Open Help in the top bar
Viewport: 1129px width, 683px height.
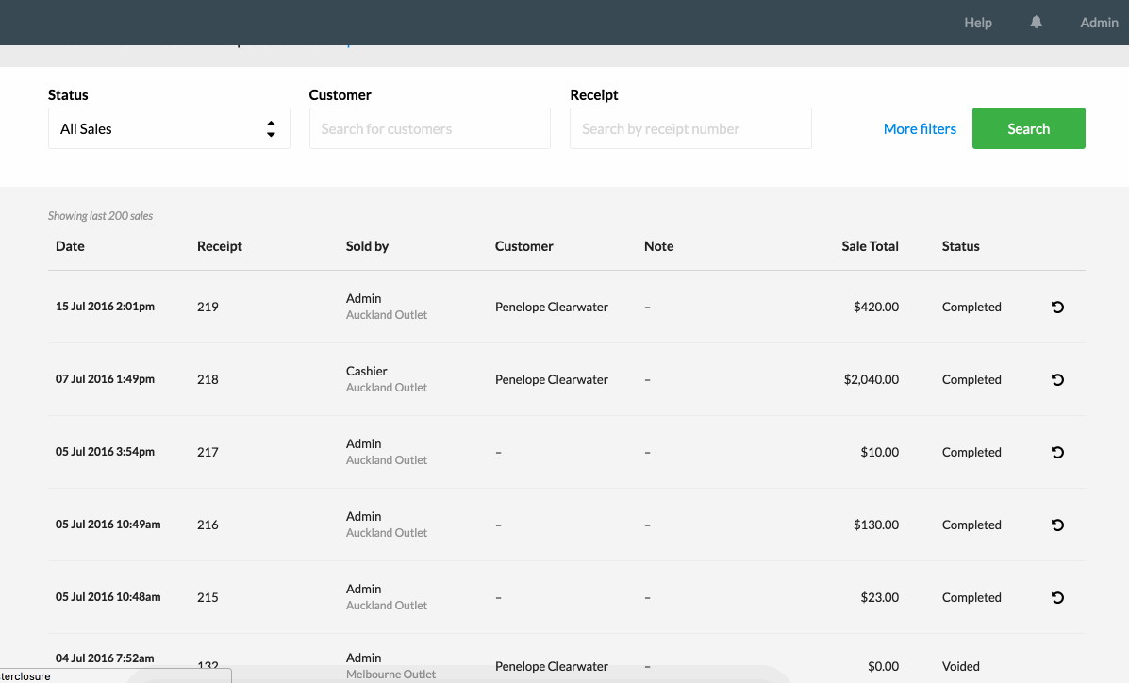pos(978,23)
